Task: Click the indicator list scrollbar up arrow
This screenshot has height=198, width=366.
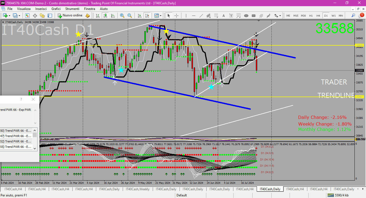Action: pyautogui.click(x=35, y=130)
